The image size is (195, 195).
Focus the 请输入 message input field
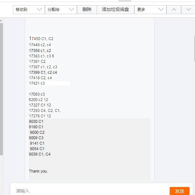(x=89, y=191)
